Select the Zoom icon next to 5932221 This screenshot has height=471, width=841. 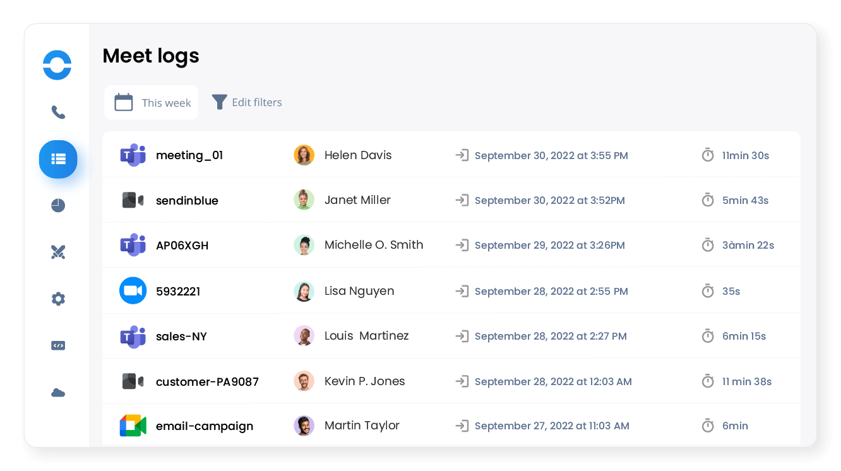tap(133, 290)
